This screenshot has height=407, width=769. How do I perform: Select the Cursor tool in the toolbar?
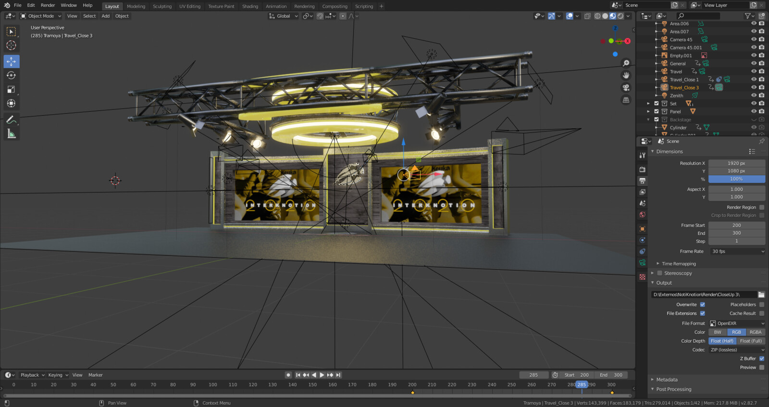[x=11, y=46]
